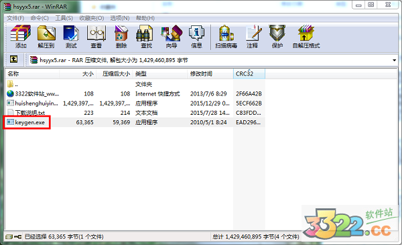Sort by 压缩后大小 column header
The image size is (402, 245).
point(115,74)
